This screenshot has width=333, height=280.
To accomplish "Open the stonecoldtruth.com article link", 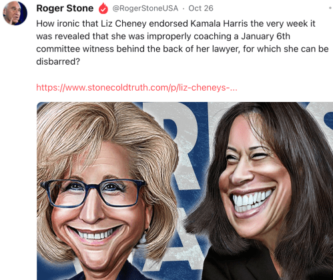I will point(137,87).
